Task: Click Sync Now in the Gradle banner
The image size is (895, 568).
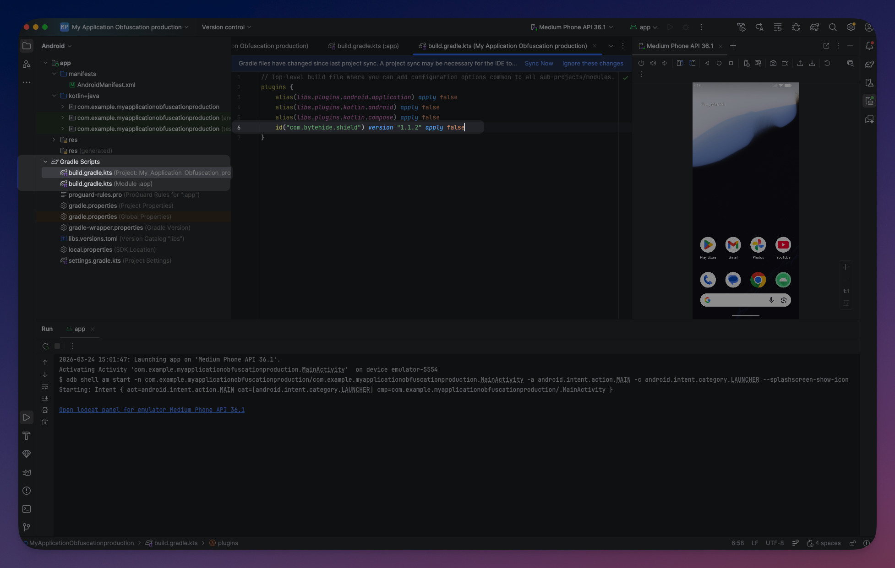Action: (539, 63)
